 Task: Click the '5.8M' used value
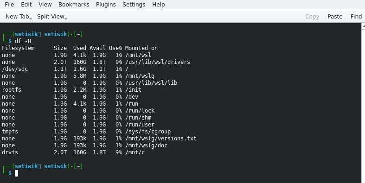click(x=80, y=76)
